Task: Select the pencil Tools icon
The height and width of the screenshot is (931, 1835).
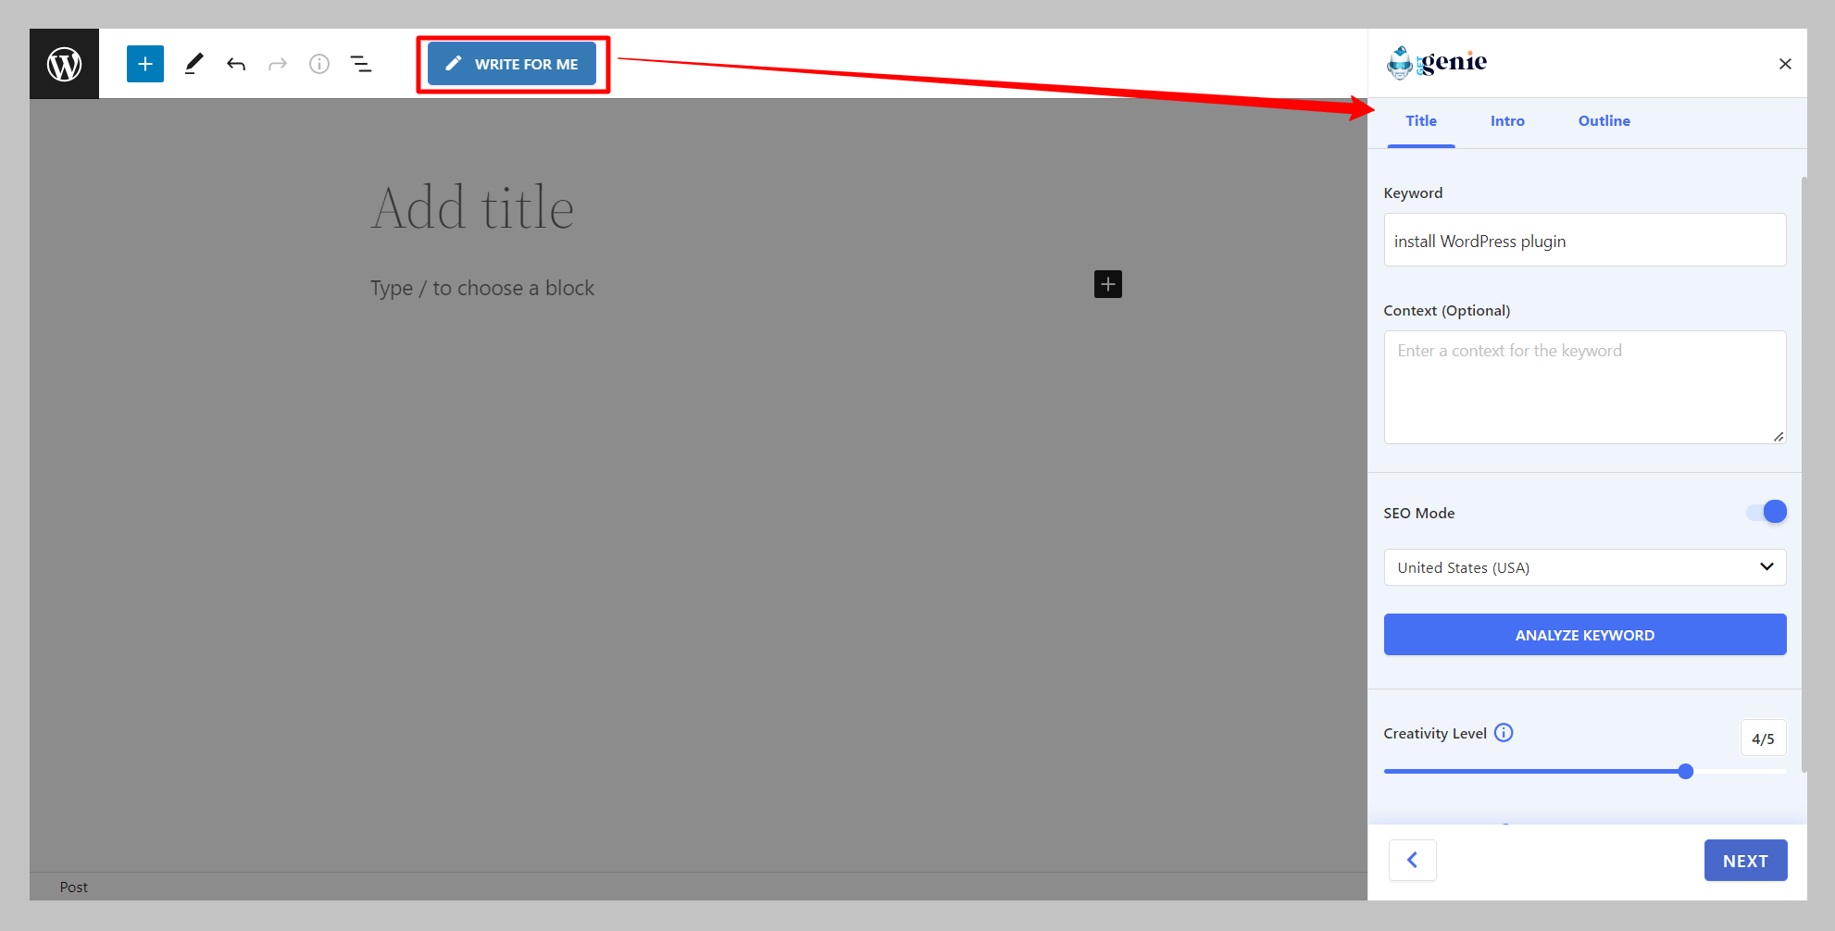Action: click(x=193, y=64)
